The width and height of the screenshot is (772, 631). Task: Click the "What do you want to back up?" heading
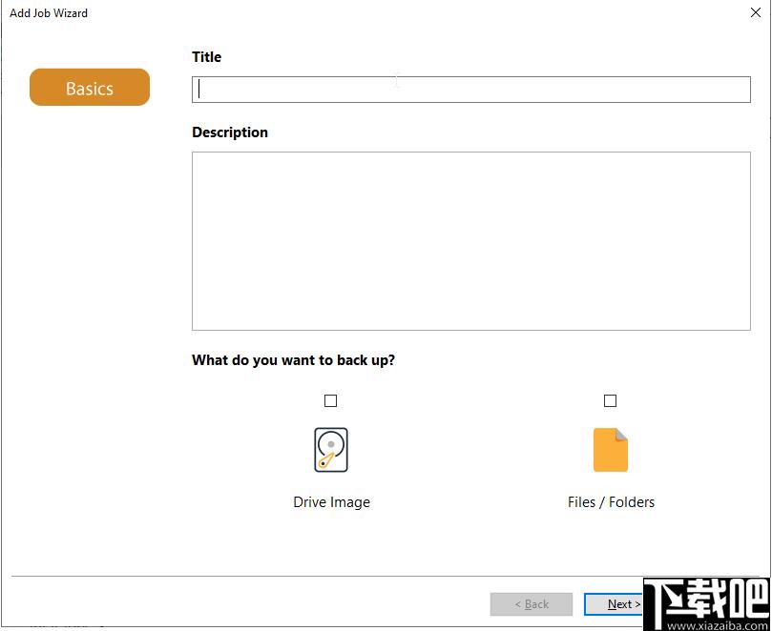pyautogui.click(x=294, y=360)
